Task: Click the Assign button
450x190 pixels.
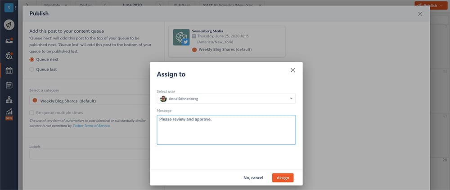Action: (283, 178)
